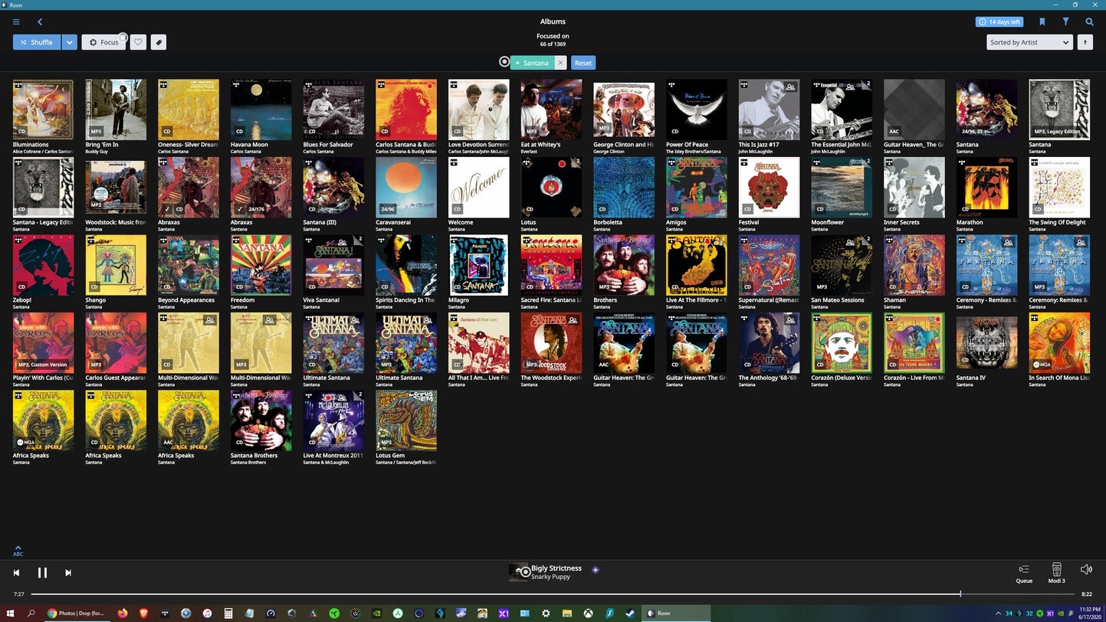The width and height of the screenshot is (1106, 622).
Task: Toggle the sort direction arrow
Action: coord(1085,42)
